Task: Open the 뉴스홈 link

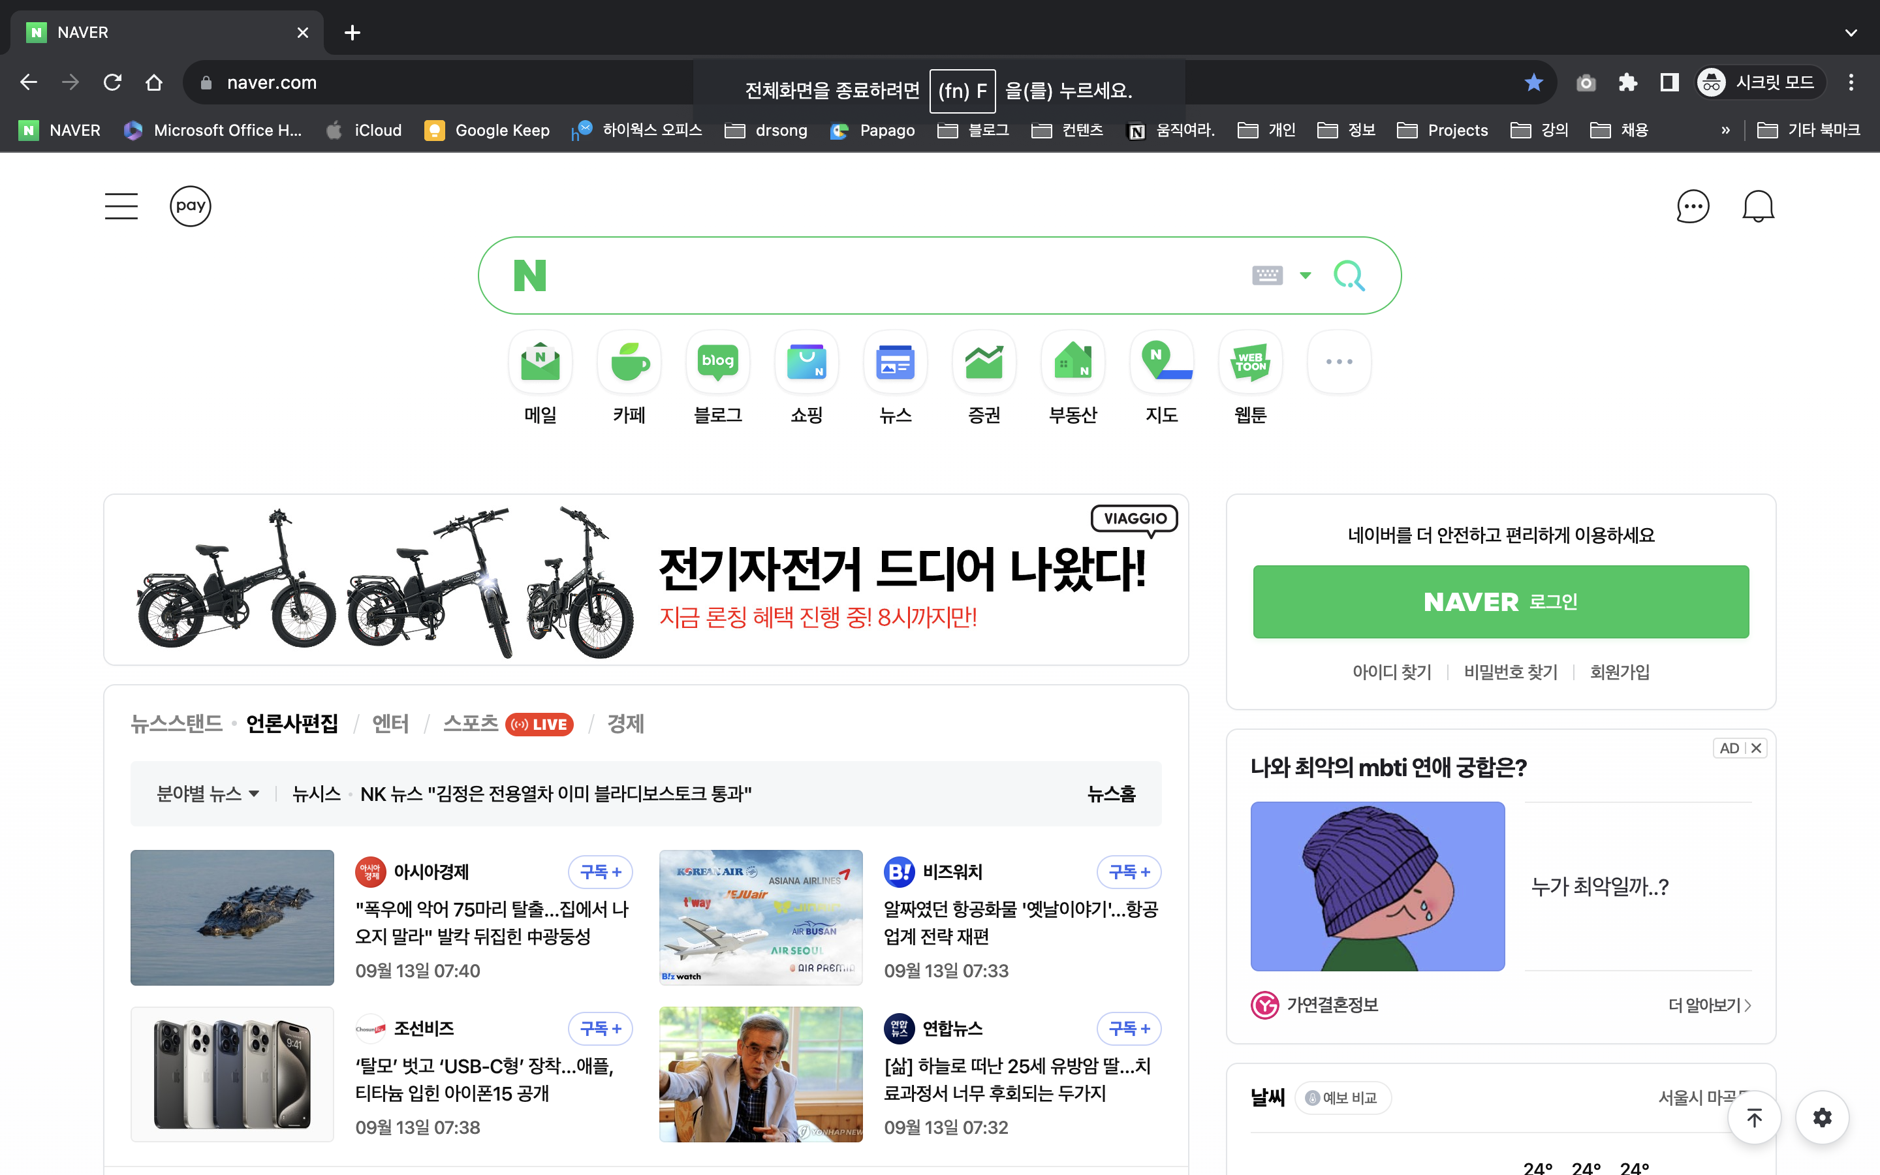Action: click(x=1111, y=793)
